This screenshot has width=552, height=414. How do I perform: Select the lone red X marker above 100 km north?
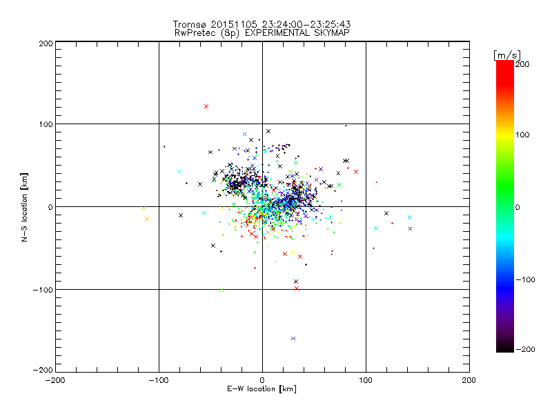[x=206, y=106]
